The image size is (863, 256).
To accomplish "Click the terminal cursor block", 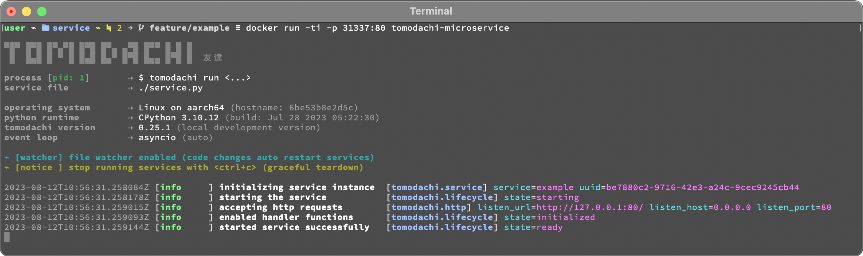I will pos(7,237).
